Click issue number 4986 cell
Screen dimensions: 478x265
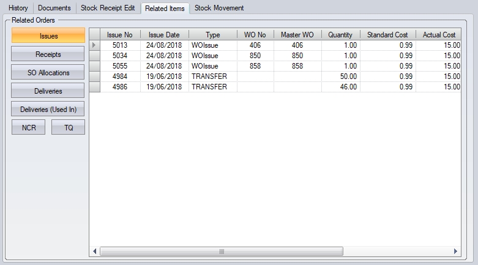[x=120, y=87]
